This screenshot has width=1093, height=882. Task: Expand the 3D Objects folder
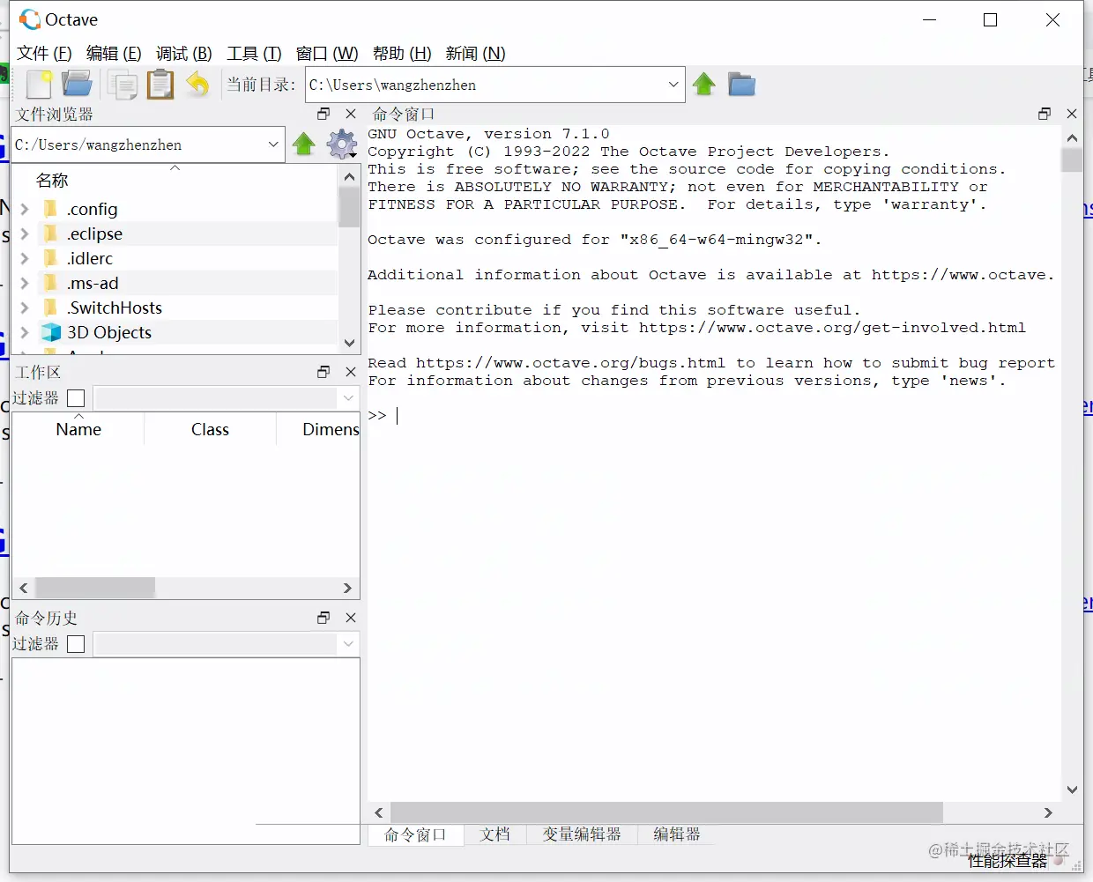pos(25,332)
